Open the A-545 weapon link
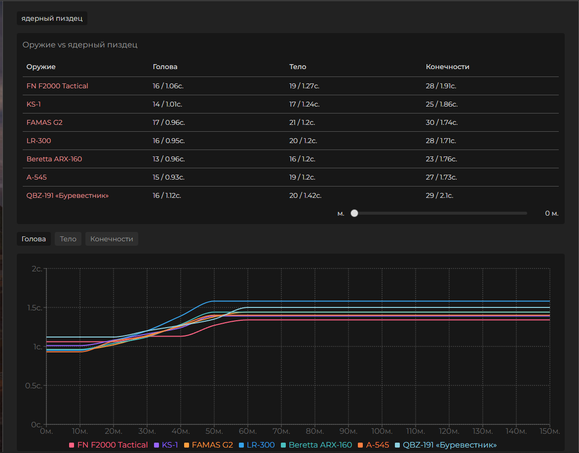 click(x=37, y=177)
